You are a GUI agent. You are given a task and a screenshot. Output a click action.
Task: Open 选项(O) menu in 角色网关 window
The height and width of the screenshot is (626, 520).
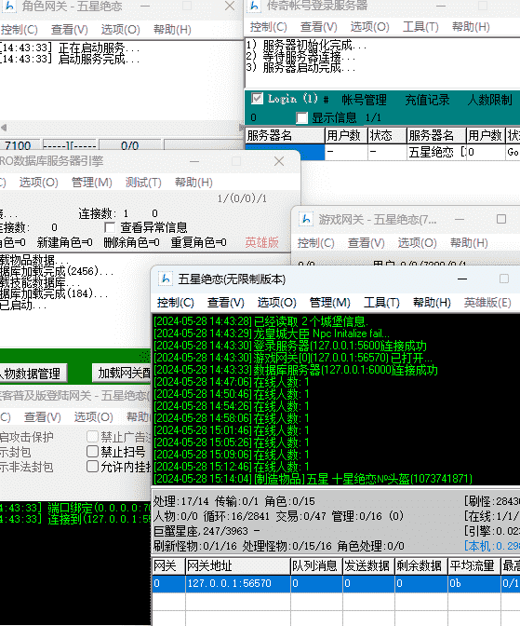[x=120, y=30]
